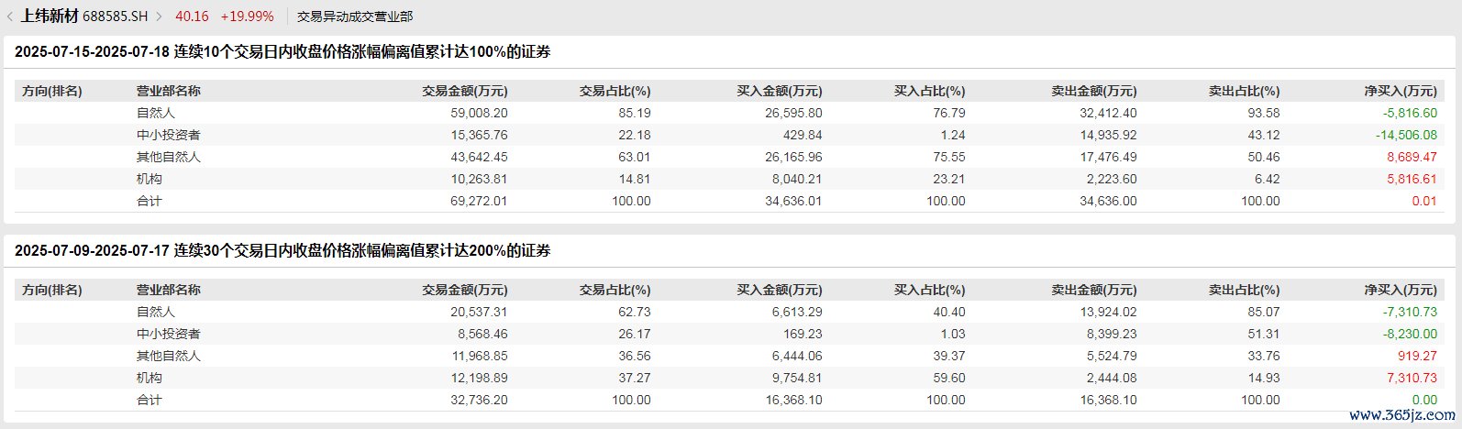The image size is (1462, 429).
Task: Select 其他自然人 row in second table
Action: tap(730, 356)
